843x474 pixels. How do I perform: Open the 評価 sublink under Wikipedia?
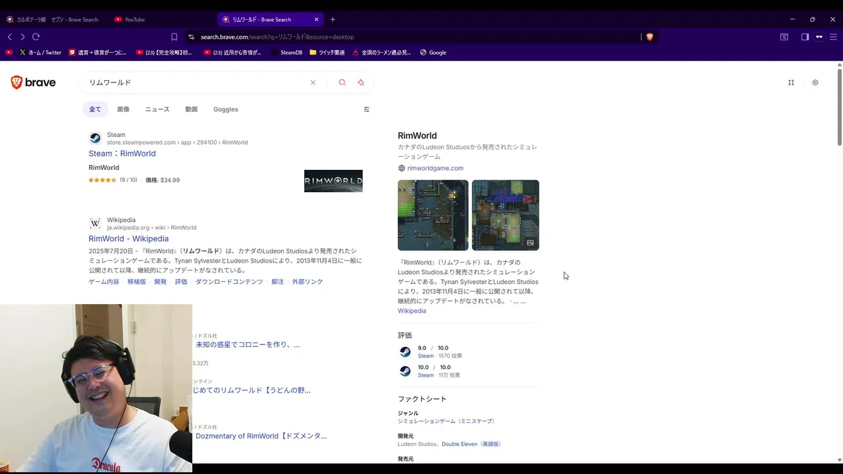coord(181,282)
